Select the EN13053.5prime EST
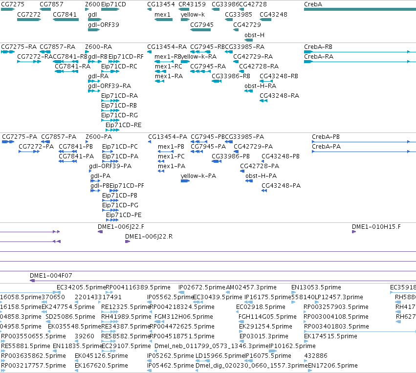This screenshot has width=416, height=373. pos(293,292)
